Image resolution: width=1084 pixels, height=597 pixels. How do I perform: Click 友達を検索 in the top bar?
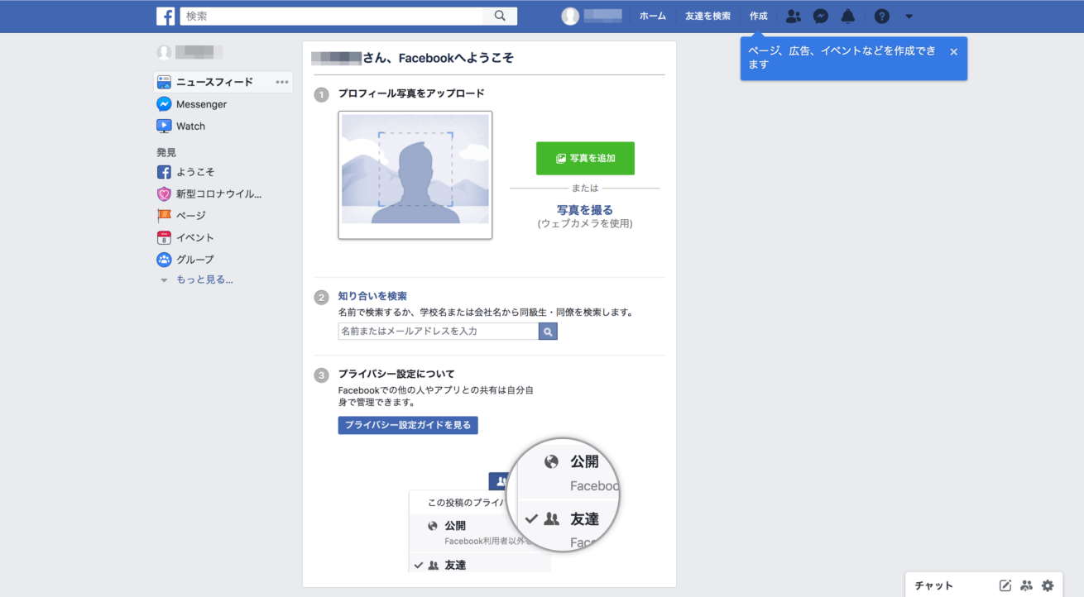[x=707, y=16]
